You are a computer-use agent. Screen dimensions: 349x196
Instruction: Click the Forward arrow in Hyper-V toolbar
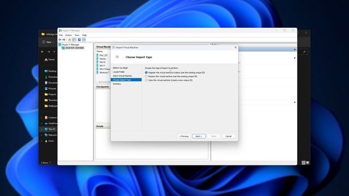[x=64, y=40]
